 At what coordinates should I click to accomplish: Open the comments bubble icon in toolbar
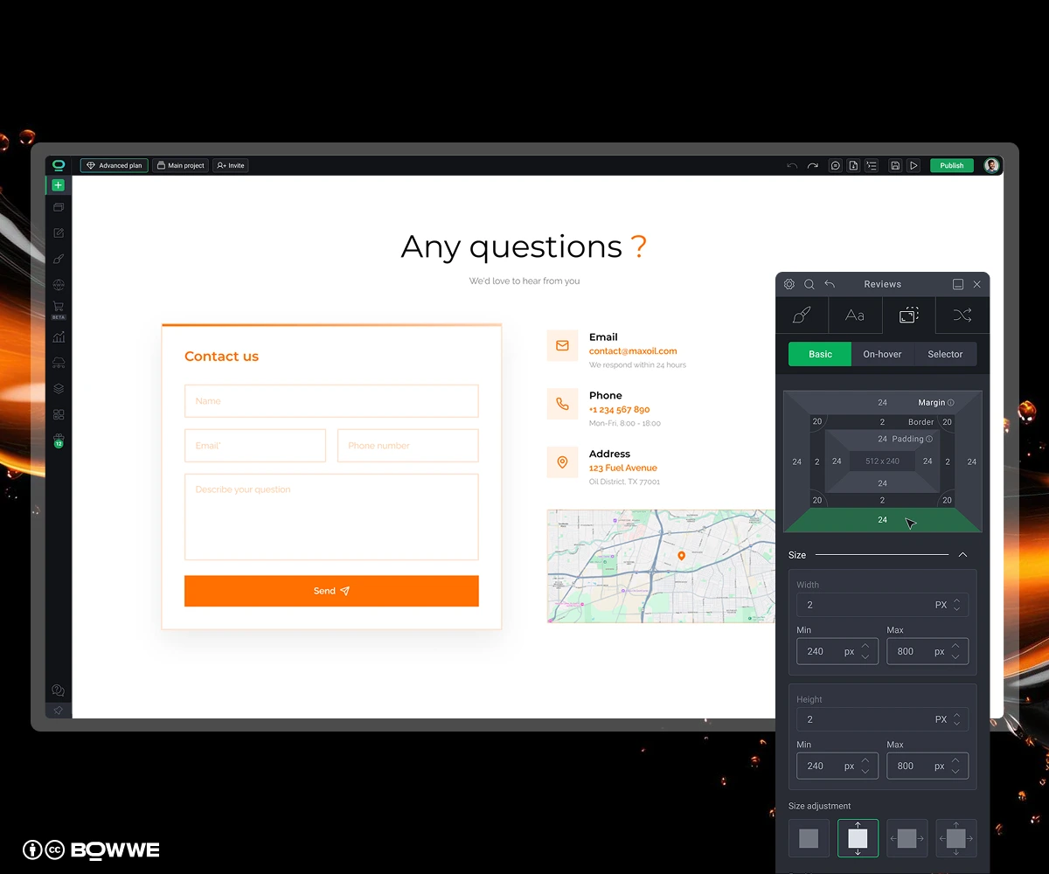point(835,165)
